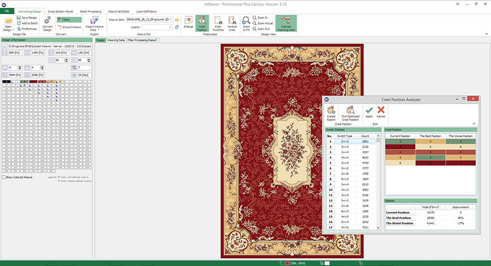
Task: Click Count column header
Action: (x=365, y=136)
